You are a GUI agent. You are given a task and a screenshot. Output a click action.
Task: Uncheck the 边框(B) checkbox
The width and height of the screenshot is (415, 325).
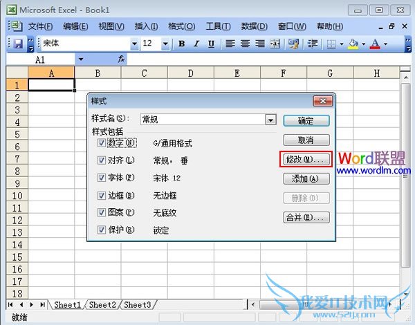(102, 196)
